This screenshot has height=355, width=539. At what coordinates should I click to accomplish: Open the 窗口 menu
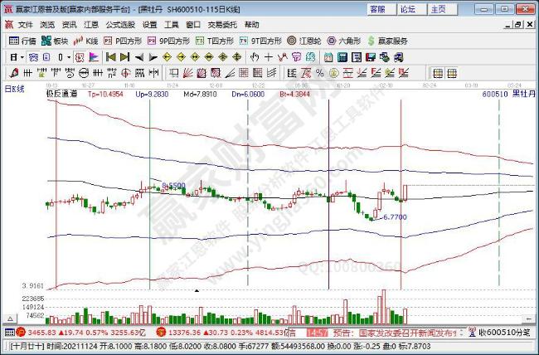pyautogui.click(x=193, y=25)
